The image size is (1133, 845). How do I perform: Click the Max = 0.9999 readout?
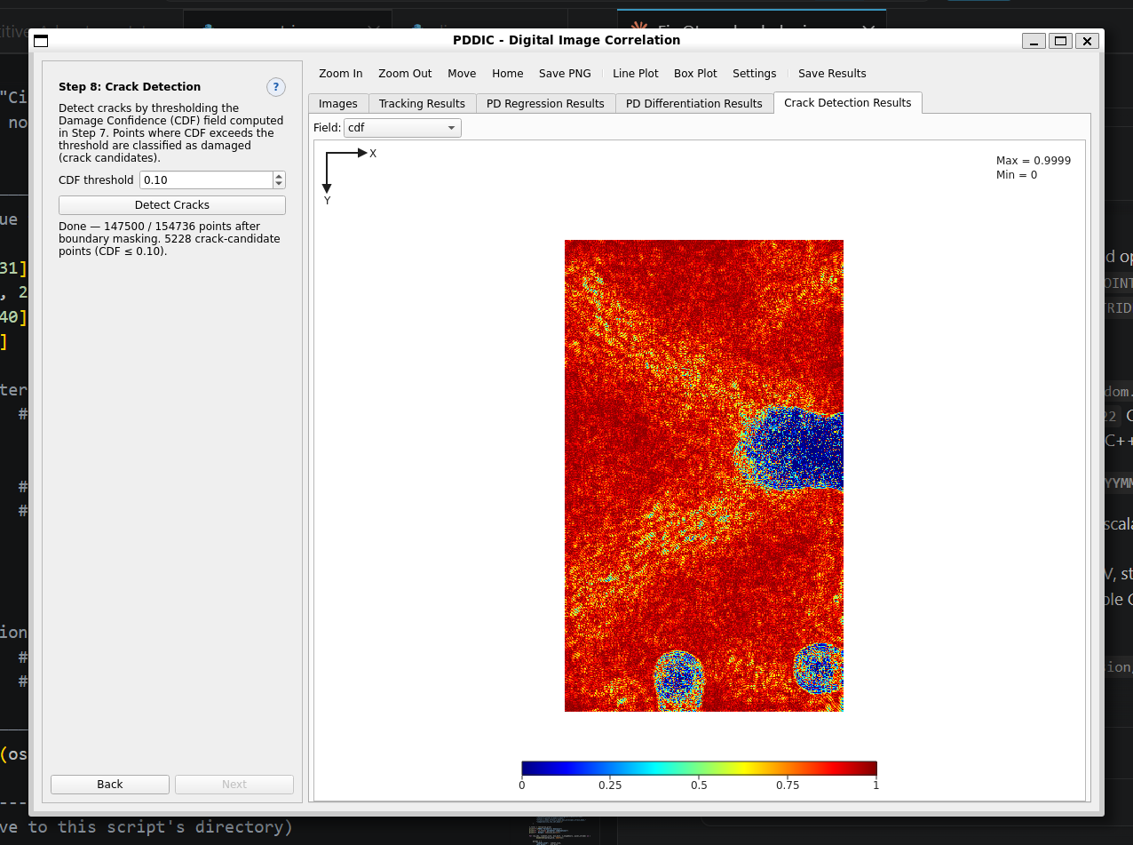[1034, 161]
